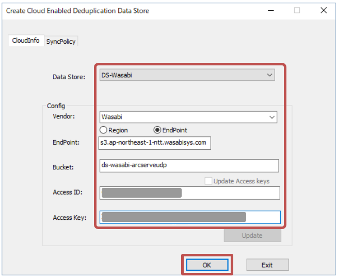Screen dimensions: 337x278
Task: Confirm with the OK button
Action: pos(206,265)
